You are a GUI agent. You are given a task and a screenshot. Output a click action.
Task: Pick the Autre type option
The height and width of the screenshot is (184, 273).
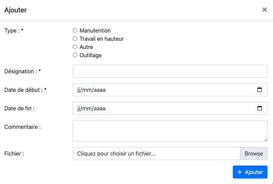point(75,47)
